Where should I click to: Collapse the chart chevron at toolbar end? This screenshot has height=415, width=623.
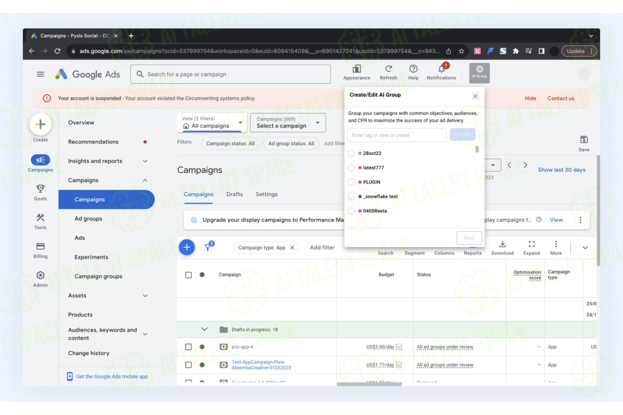(585, 248)
